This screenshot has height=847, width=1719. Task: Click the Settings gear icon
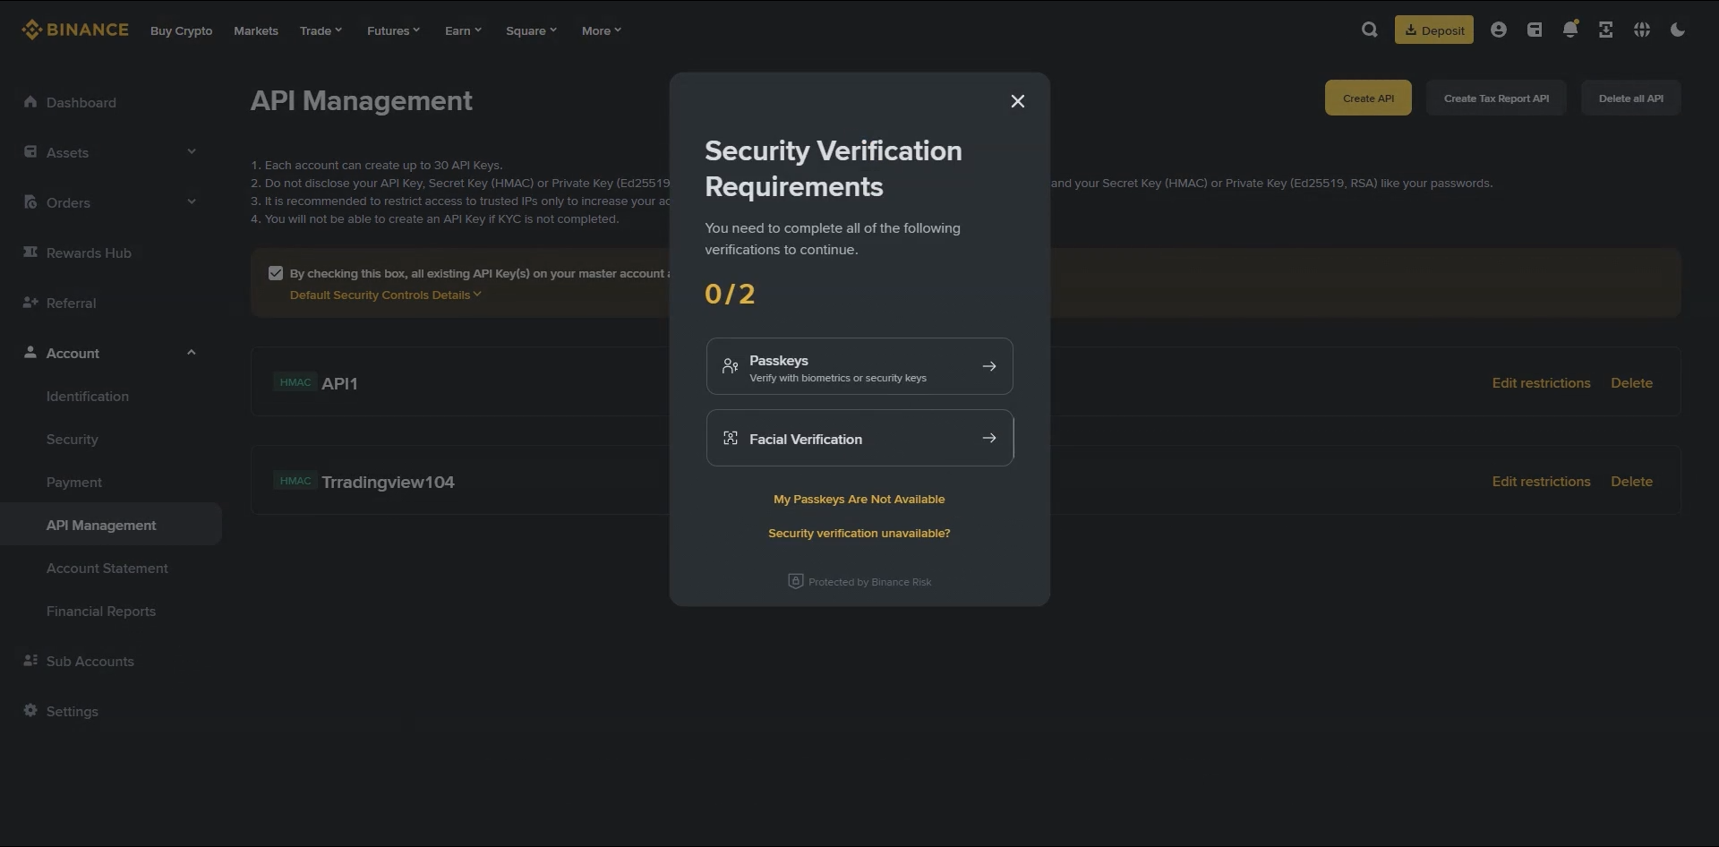(30, 711)
